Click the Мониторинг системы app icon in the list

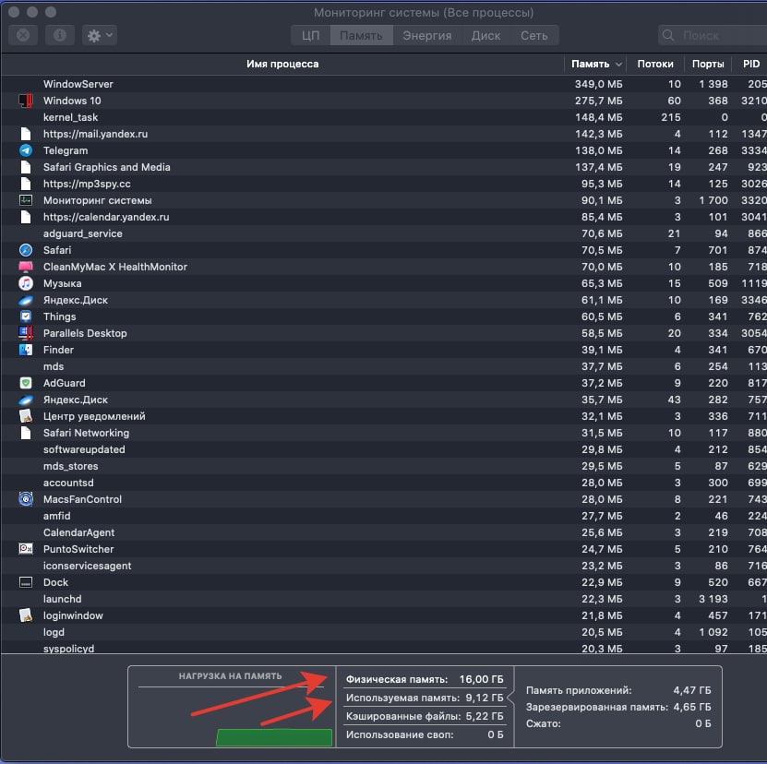26,200
